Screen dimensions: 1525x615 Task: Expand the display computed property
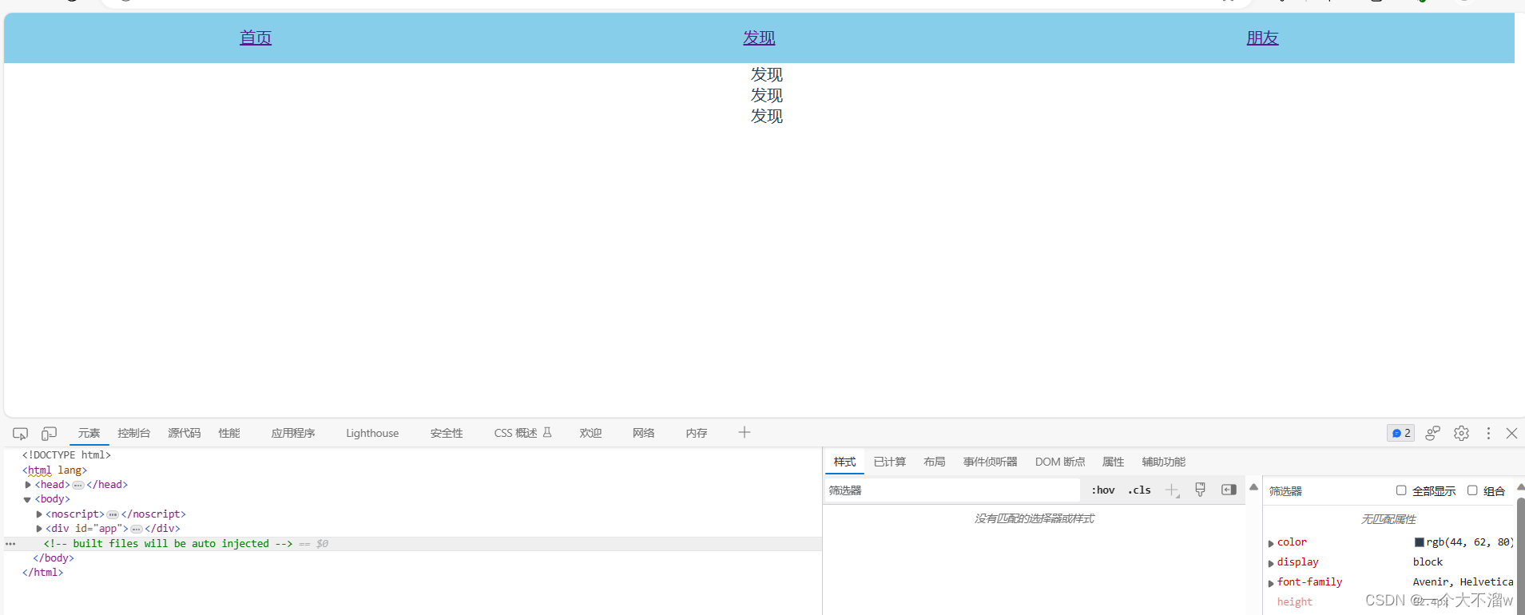tap(1271, 563)
